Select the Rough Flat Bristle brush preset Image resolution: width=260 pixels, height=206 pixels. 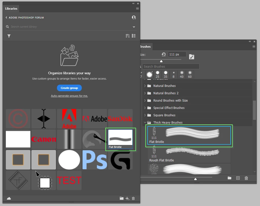pos(189,154)
